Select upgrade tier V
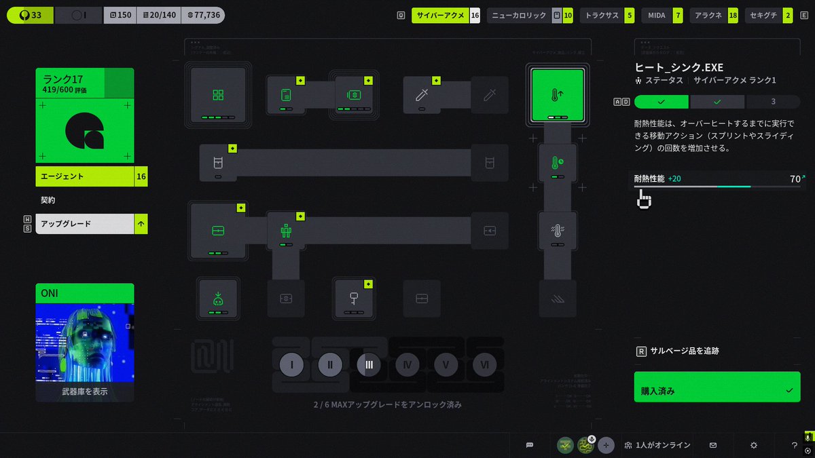The width and height of the screenshot is (815, 458). coord(446,364)
